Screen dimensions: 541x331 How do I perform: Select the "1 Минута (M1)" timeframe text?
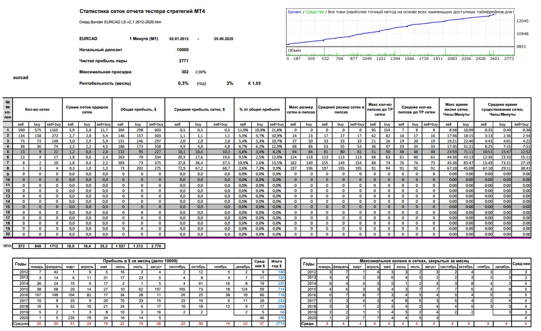pos(144,39)
